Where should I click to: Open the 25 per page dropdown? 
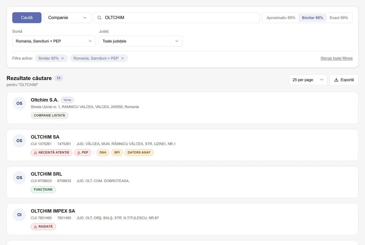coord(308,80)
